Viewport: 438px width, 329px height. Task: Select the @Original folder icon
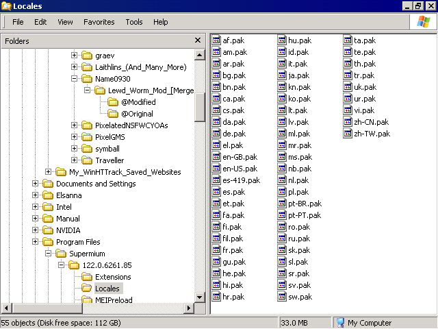pos(113,114)
